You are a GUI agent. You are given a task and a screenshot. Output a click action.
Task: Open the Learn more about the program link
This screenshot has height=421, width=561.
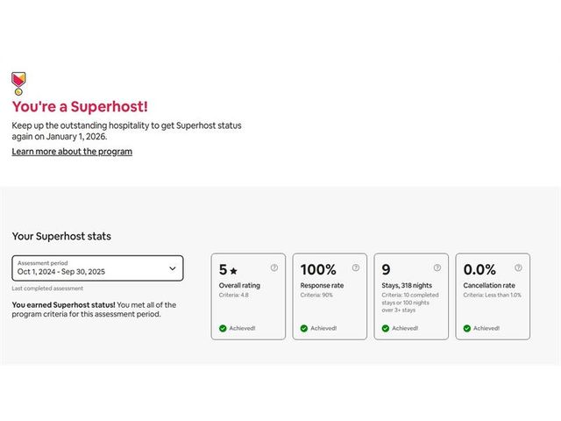(x=72, y=152)
